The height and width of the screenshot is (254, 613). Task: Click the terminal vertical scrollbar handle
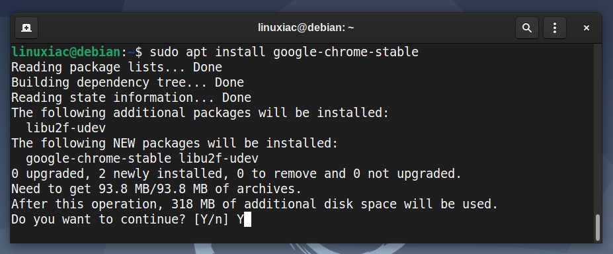pyautogui.click(x=597, y=228)
